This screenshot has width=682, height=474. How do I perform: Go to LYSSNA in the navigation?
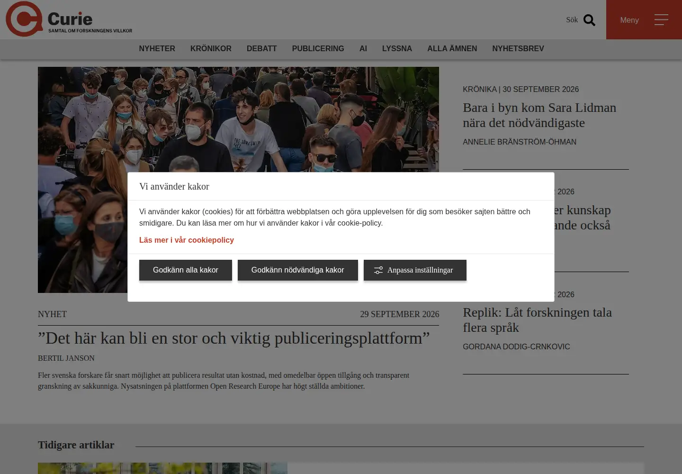click(x=397, y=49)
